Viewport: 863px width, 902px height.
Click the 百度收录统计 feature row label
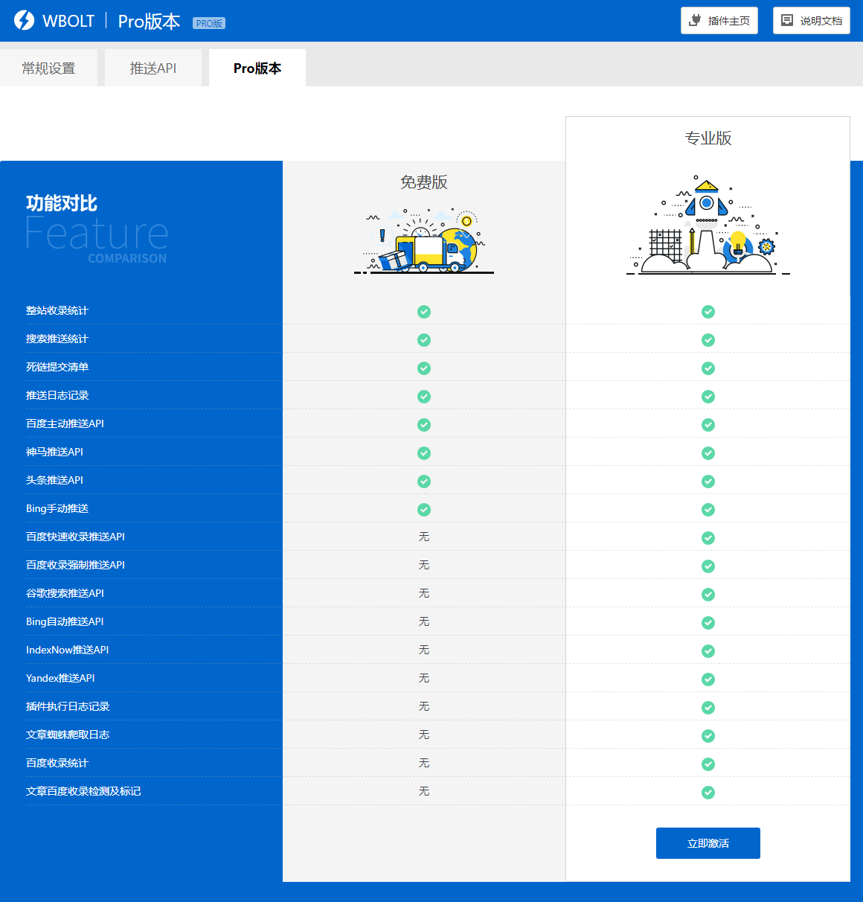(57, 763)
